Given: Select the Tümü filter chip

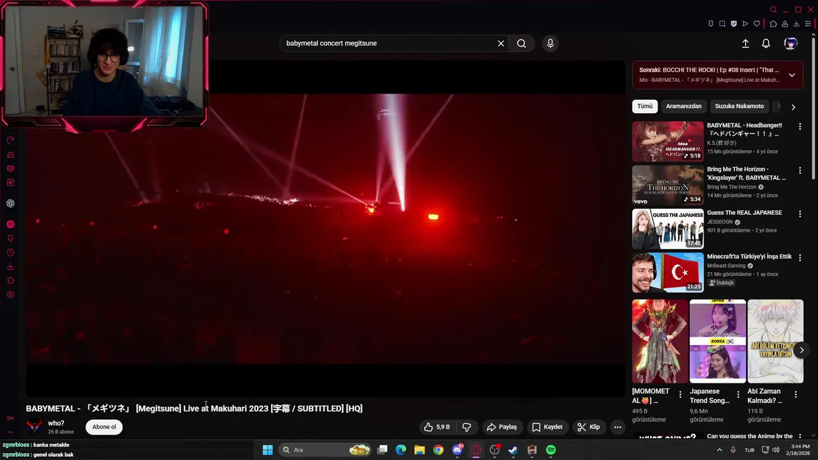Looking at the screenshot, I should click(645, 106).
